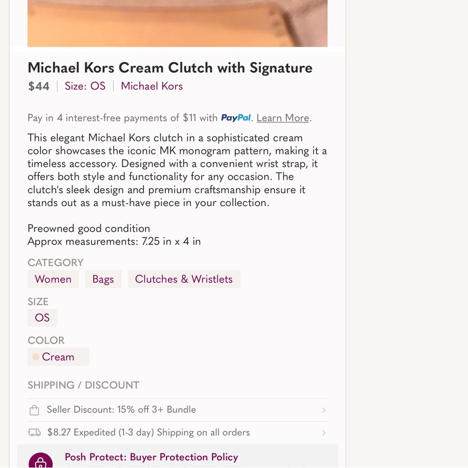Open the Posh Protect: Buyer Protection Policy link
Image resolution: width=468 pixels, height=468 pixels.
[x=151, y=457]
